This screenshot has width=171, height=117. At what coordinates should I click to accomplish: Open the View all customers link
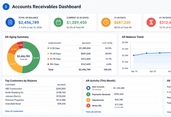14,111
